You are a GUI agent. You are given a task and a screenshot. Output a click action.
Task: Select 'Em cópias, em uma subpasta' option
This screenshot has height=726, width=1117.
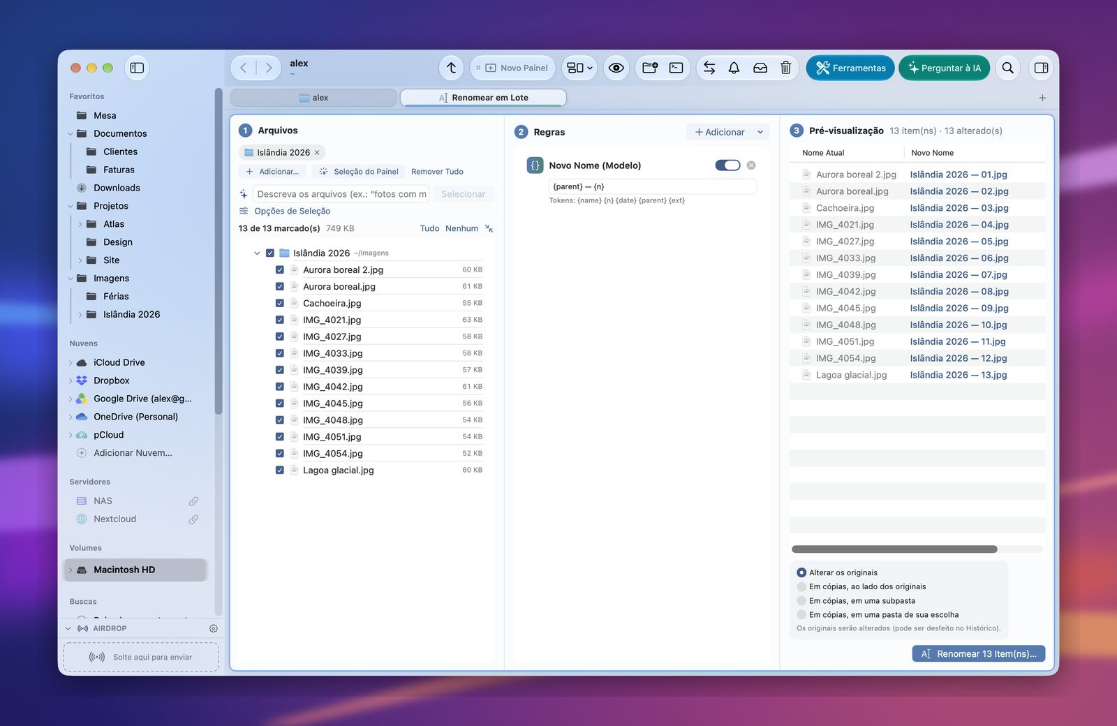[801, 601]
